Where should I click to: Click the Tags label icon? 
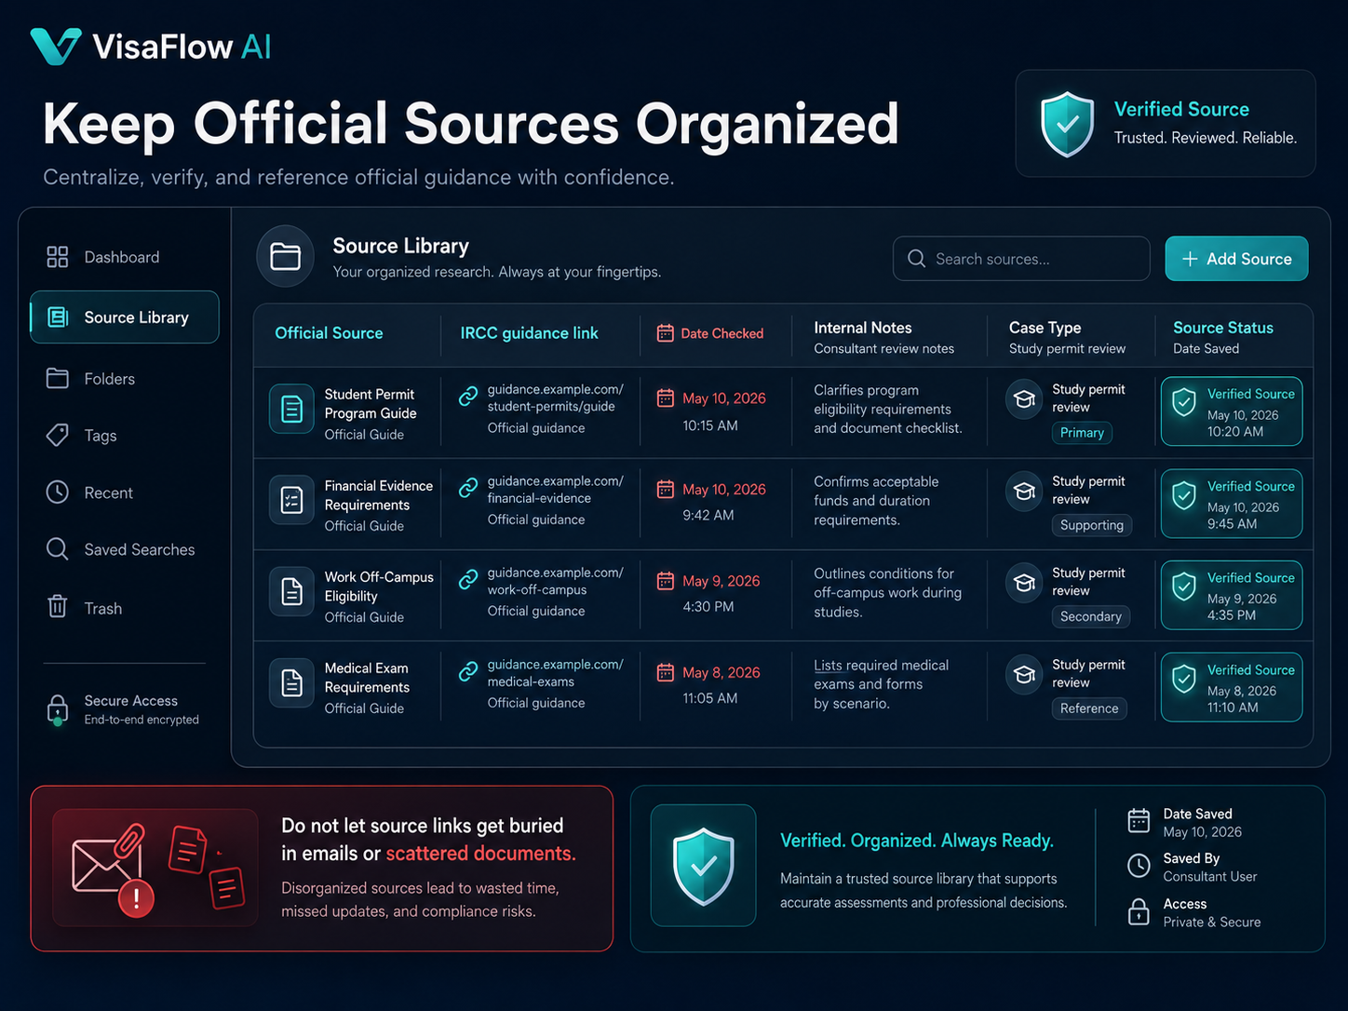pos(58,435)
